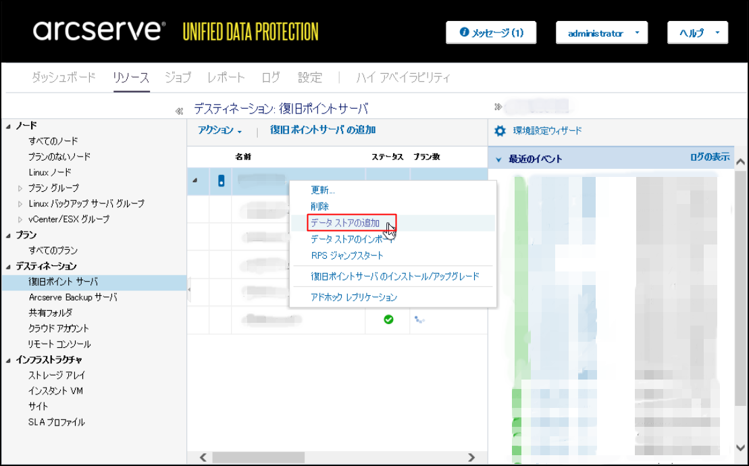Click the recovery point server icon in selected row

pos(222,181)
